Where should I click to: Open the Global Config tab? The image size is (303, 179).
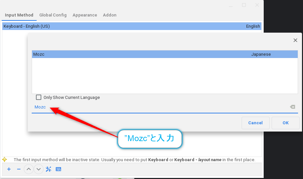[x=53, y=15]
